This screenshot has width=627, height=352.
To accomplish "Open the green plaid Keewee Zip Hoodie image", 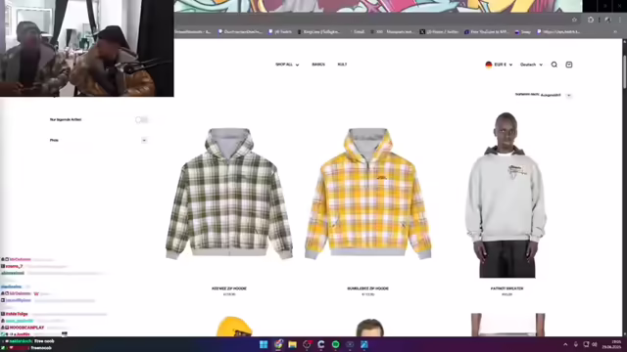I will click(229, 194).
